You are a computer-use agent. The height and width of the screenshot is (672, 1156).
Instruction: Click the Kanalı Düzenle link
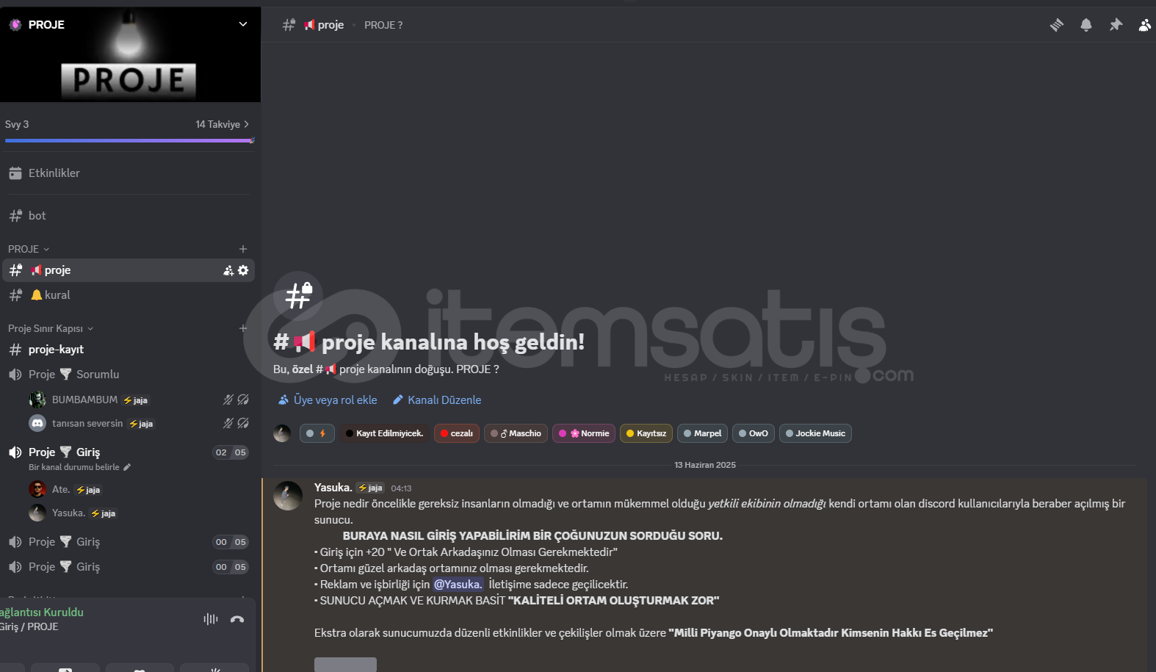click(x=437, y=400)
